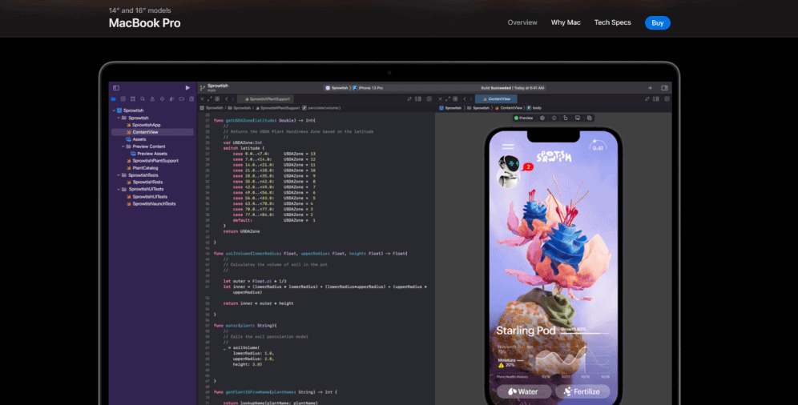This screenshot has height=405, width=798.
Task: Close the ContentView editor pane with X
Action: (440, 99)
